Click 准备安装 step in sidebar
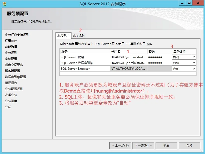205x154 pixels. (x=11, y=95)
